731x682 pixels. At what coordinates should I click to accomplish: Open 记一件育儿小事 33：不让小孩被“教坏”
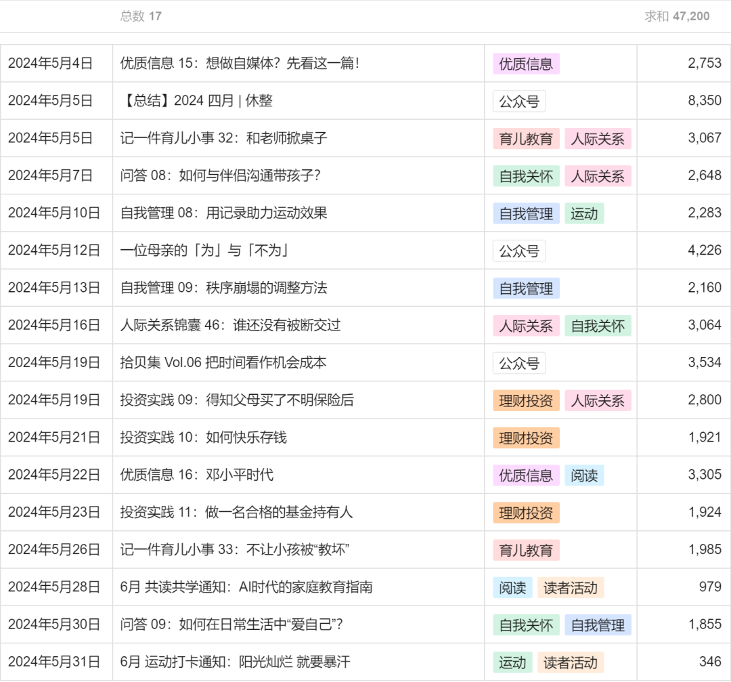point(234,549)
